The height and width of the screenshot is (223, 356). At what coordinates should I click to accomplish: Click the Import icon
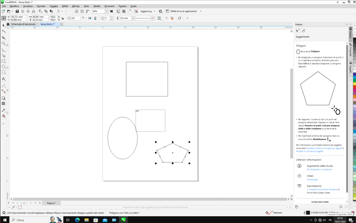click(77, 11)
